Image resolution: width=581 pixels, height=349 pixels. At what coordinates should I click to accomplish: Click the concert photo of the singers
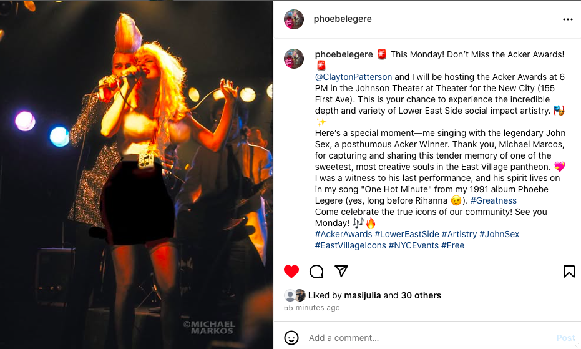[136, 174]
